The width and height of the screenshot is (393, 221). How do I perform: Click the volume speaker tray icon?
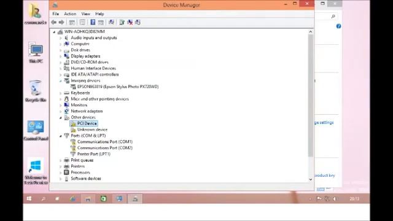335,199
